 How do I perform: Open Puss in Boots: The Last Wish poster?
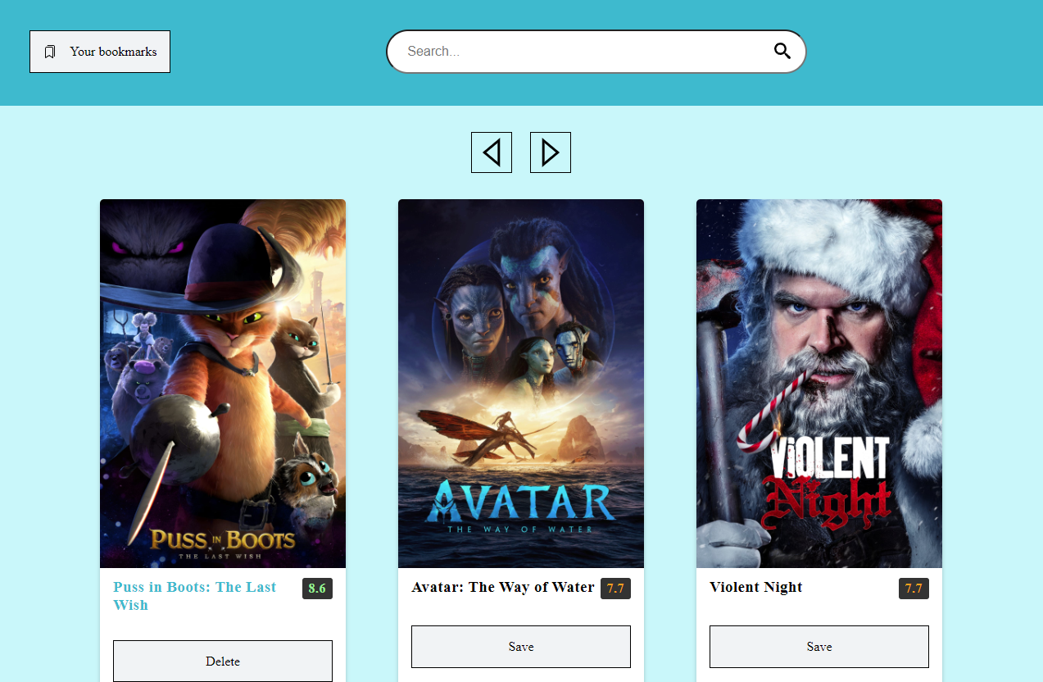(223, 384)
